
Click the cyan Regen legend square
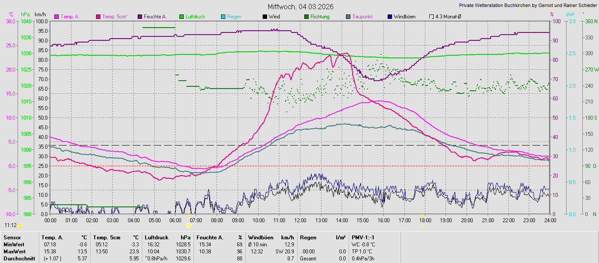point(223,17)
